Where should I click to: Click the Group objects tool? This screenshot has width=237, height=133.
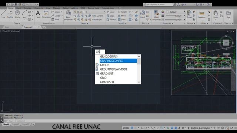pyautogui.click(x=189, y=14)
